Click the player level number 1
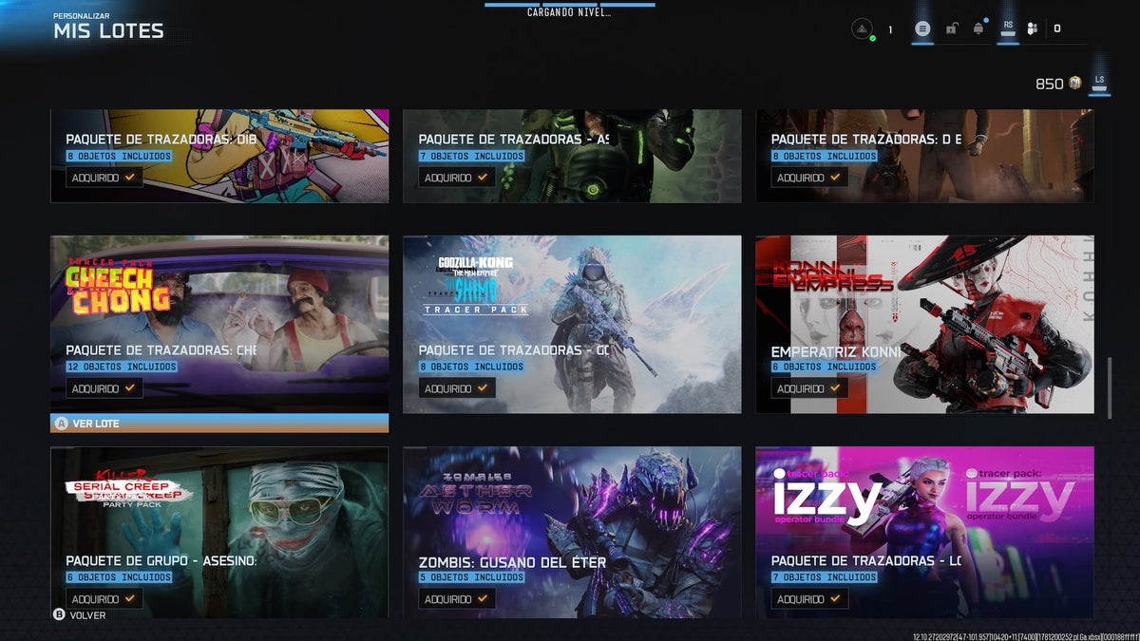This screenshot has height=641, width=1140. pyautogui.click(x=890, y=29)
